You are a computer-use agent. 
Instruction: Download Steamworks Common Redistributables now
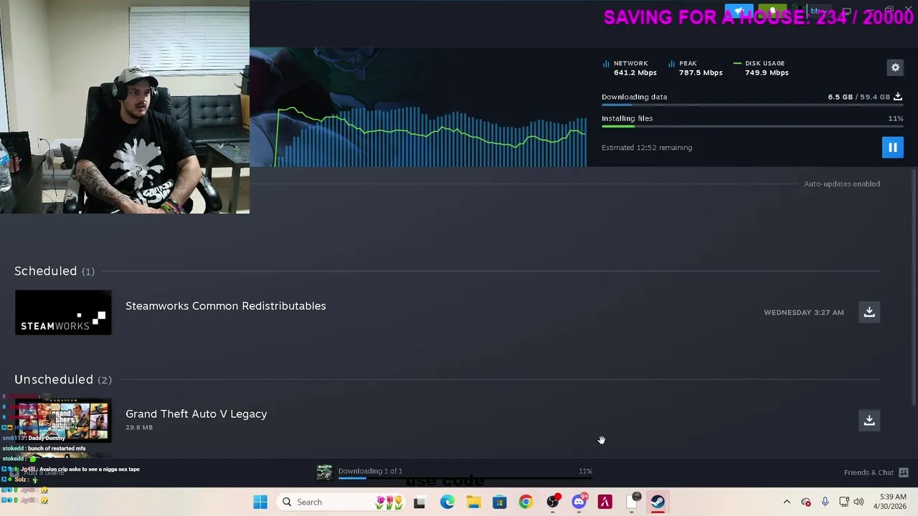point(869,312)
